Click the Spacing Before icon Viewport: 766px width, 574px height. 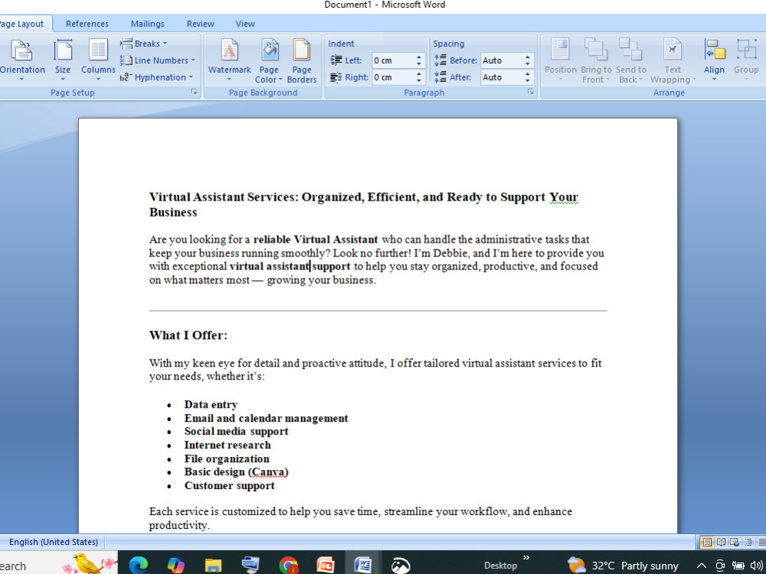[440, 60]
